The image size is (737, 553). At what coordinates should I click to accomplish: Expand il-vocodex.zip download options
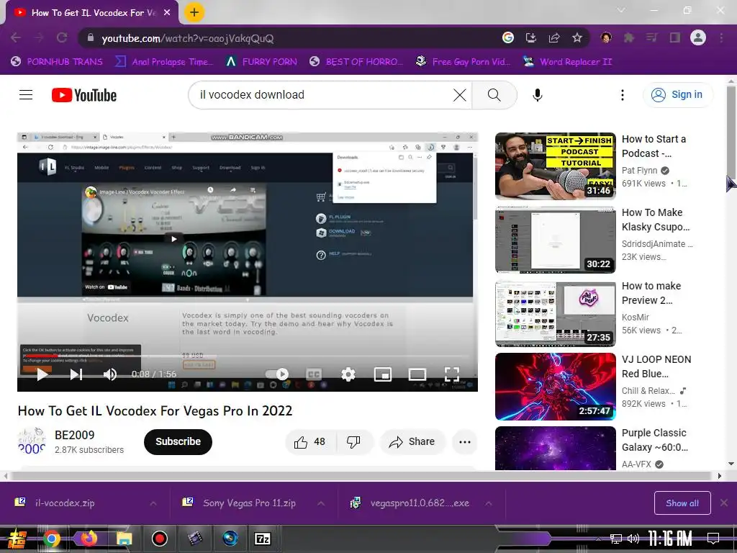pyautogui.click(x=153, y=503)
